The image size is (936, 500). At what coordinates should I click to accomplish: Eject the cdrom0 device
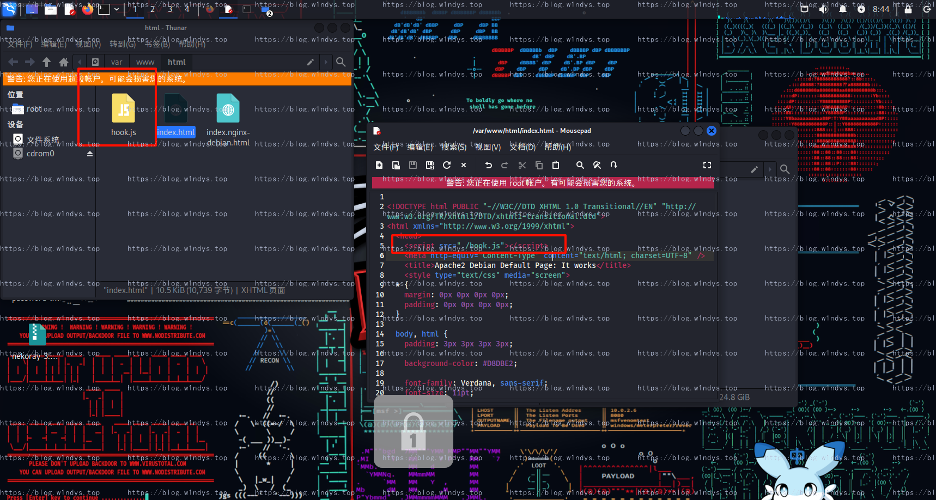click(x=90, y=154)
